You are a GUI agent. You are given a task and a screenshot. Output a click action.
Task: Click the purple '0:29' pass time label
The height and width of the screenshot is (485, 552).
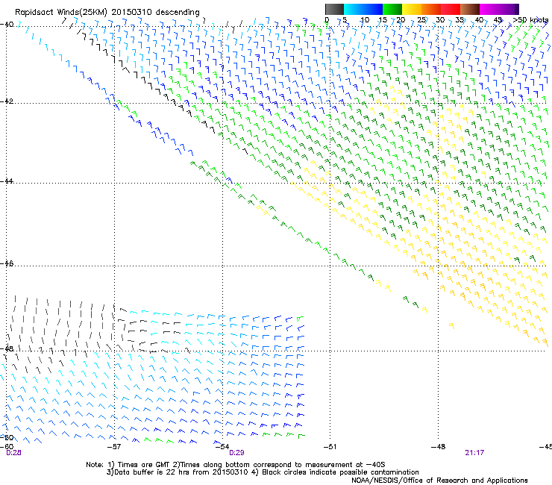coord(236,453)
